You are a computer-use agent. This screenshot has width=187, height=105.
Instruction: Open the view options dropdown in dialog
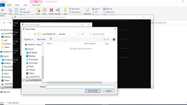click(108, 39)
